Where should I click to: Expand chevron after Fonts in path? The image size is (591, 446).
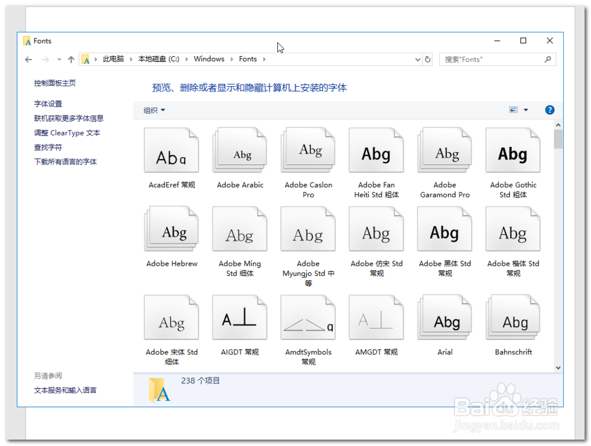point(264,59)
